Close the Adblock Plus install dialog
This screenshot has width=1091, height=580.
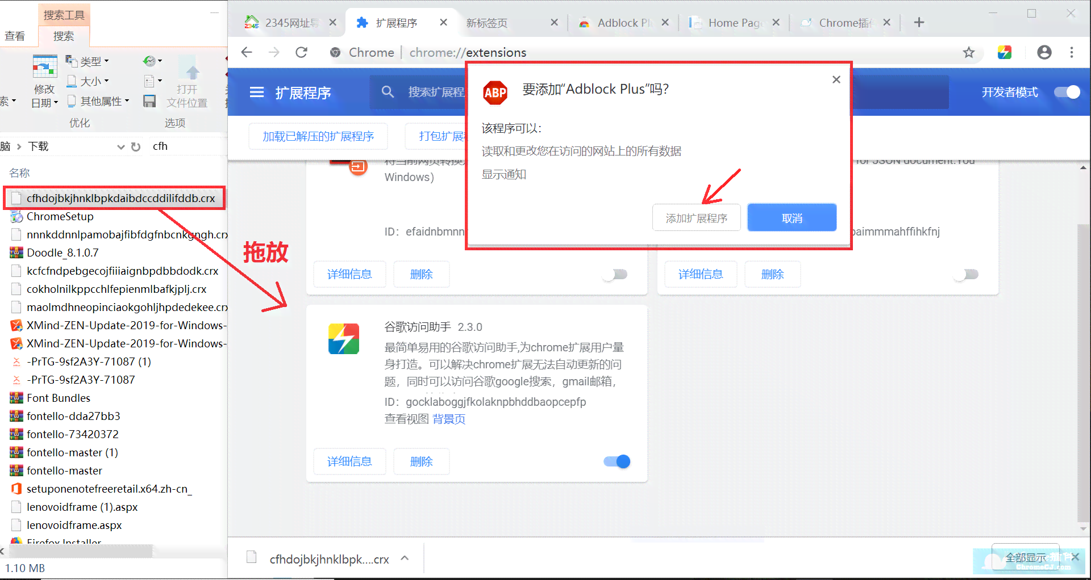[x=836, y=79]
